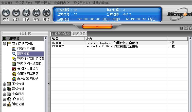The image size is (192, 112).
Task: Expand the 系统分析 tree node
Action: tap(4, 84)
